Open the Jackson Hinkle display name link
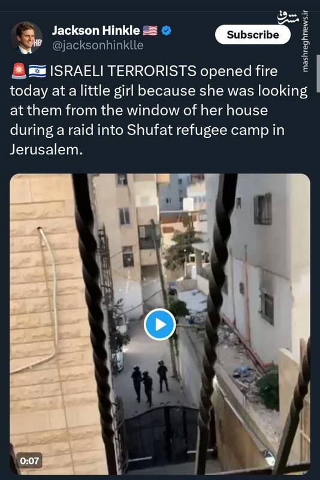Viewport: 320px width, 480px height. (x=96, y=31)
